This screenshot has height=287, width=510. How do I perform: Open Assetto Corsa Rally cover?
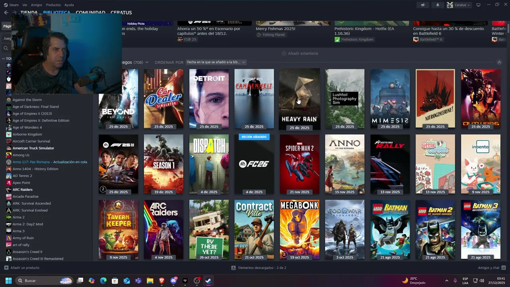coord(390,164)
